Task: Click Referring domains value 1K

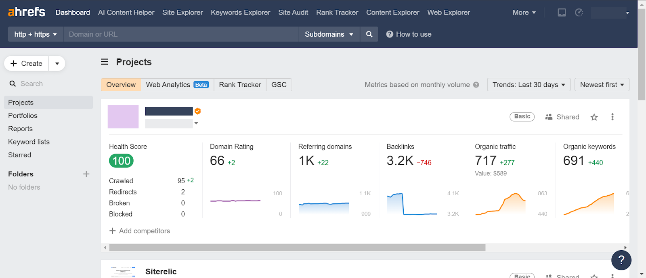Action: (x=306, y=161)
